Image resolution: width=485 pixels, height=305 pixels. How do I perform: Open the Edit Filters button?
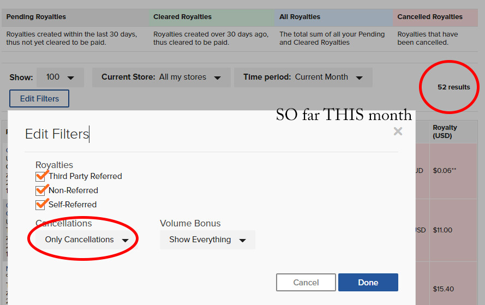coord(39,99)
